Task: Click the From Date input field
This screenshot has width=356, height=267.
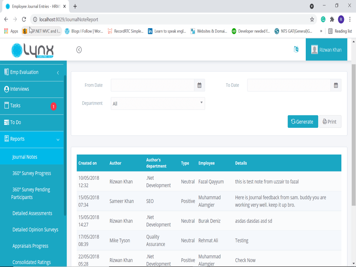Action: 153,85
